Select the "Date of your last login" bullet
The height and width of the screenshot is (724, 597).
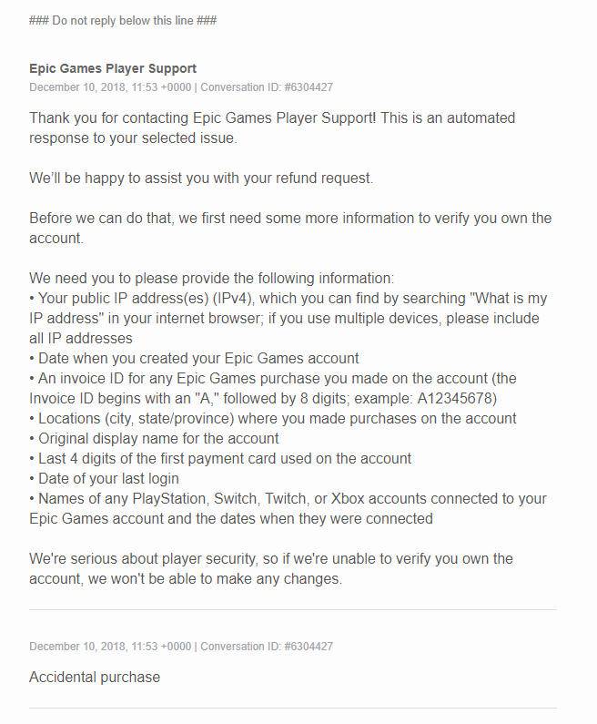point(104,478)
